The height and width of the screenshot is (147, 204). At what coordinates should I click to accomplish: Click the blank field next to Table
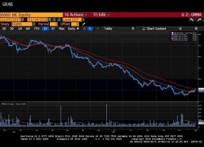[x=123, y=29]
